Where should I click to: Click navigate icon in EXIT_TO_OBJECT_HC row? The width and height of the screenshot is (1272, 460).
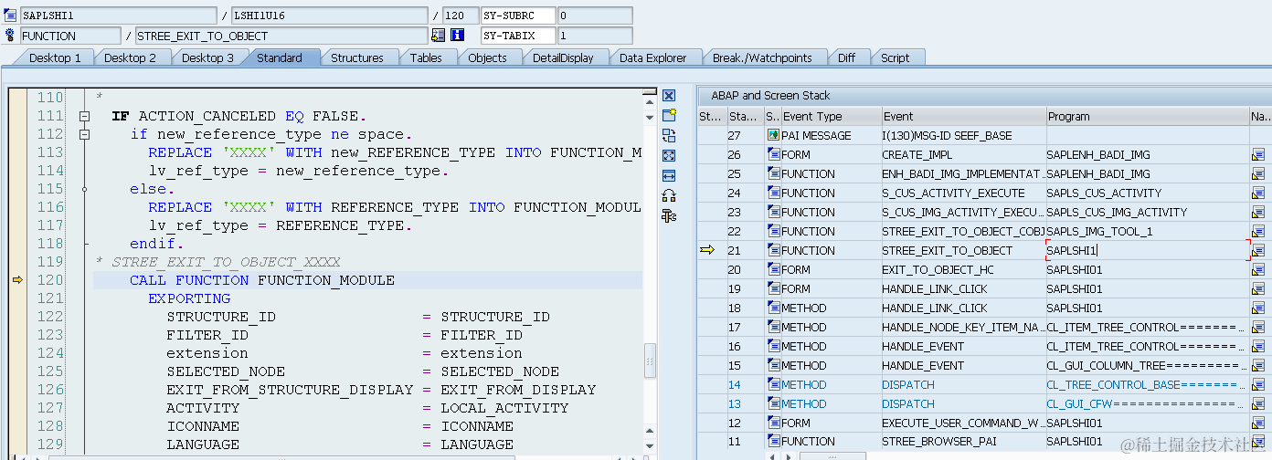click(x=1258, y=269)
